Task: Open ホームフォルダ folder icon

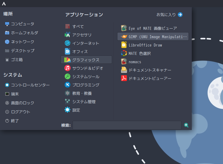Action: [7, 33]
